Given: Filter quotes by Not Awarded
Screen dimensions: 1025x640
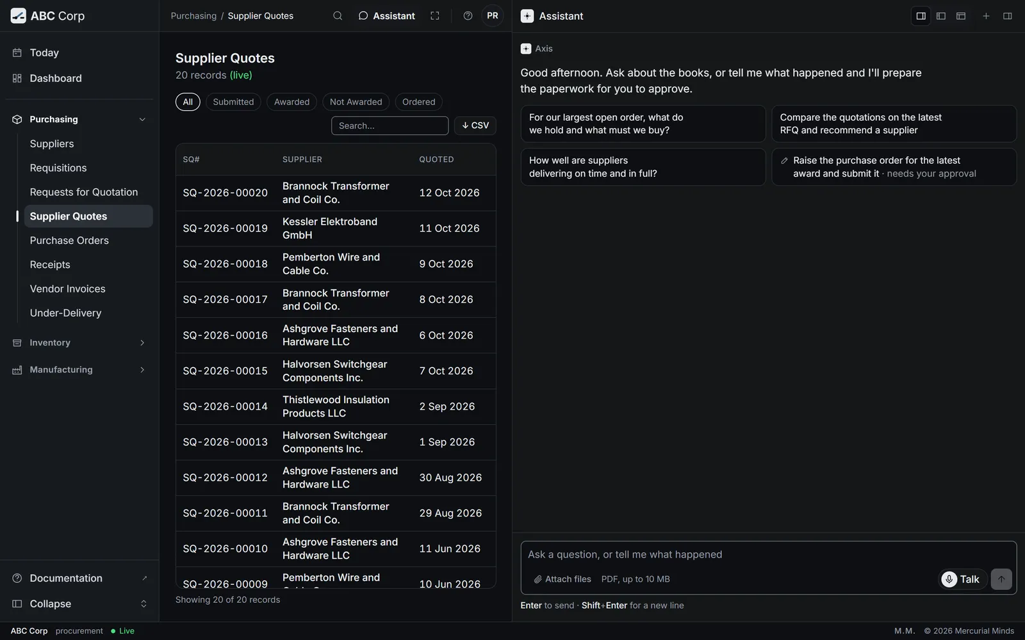Looking at the screenshot, I should click(356, 102).
